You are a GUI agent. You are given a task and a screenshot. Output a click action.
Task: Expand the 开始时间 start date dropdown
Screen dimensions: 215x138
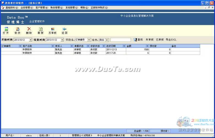(31, 40)
